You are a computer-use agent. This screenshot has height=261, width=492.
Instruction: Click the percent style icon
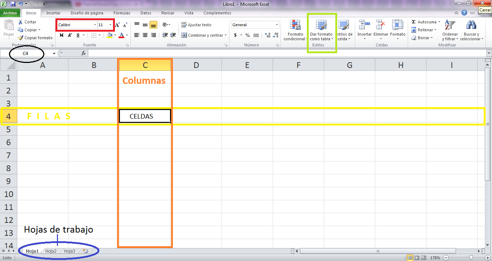point(247,35)
